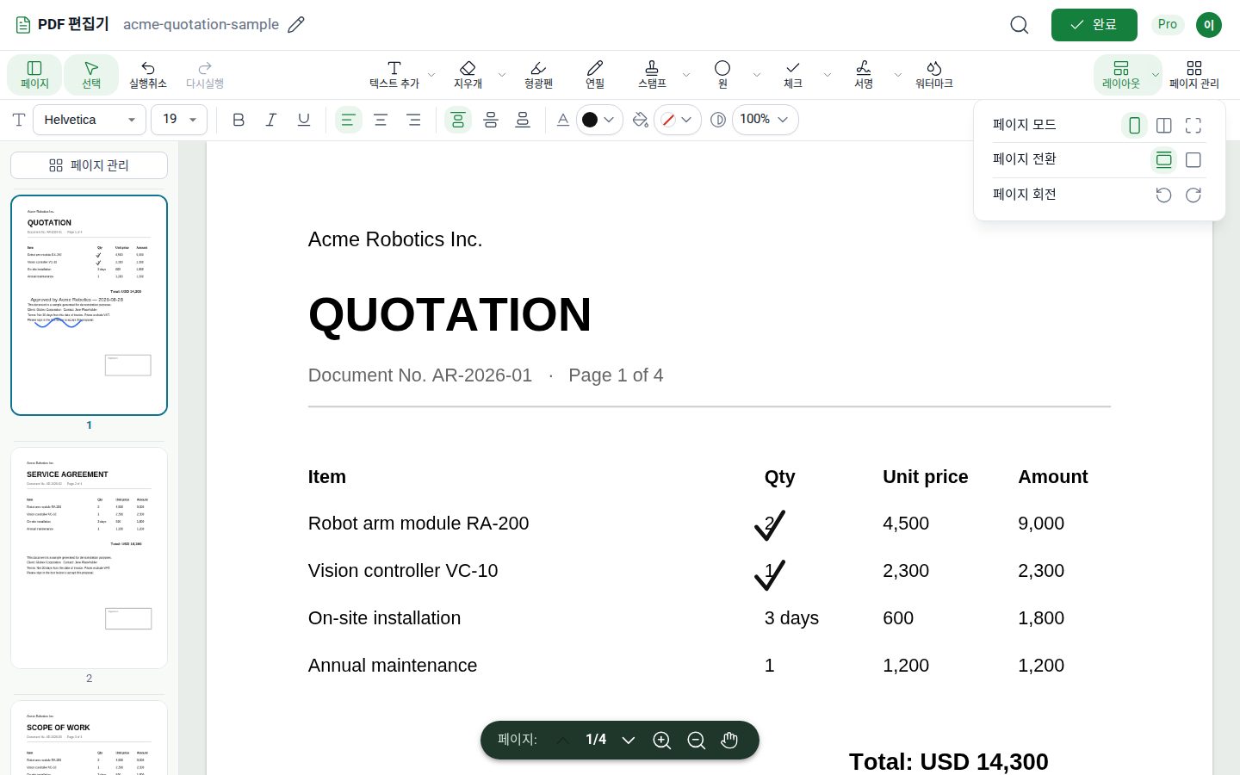1240x775 pixels.
Task: Open the 페이지 관리 toolbar item
Action: point(1194,75)
